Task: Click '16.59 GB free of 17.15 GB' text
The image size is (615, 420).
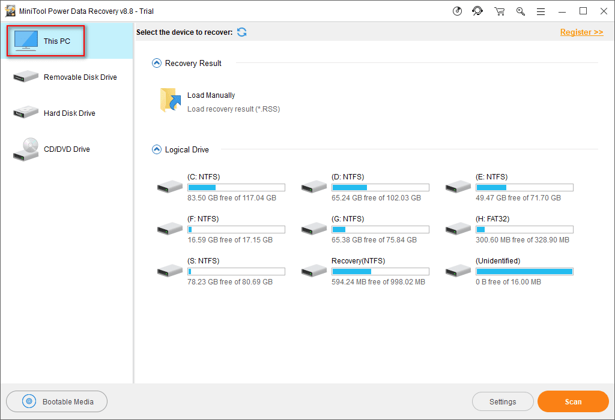Action: point(230,240)
